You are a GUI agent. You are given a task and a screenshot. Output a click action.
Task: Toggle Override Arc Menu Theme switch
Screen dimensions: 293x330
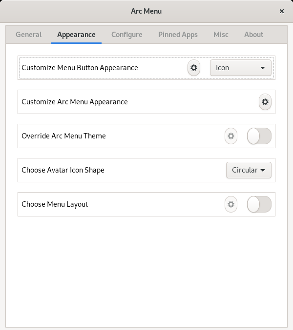[x=259, y=136]
